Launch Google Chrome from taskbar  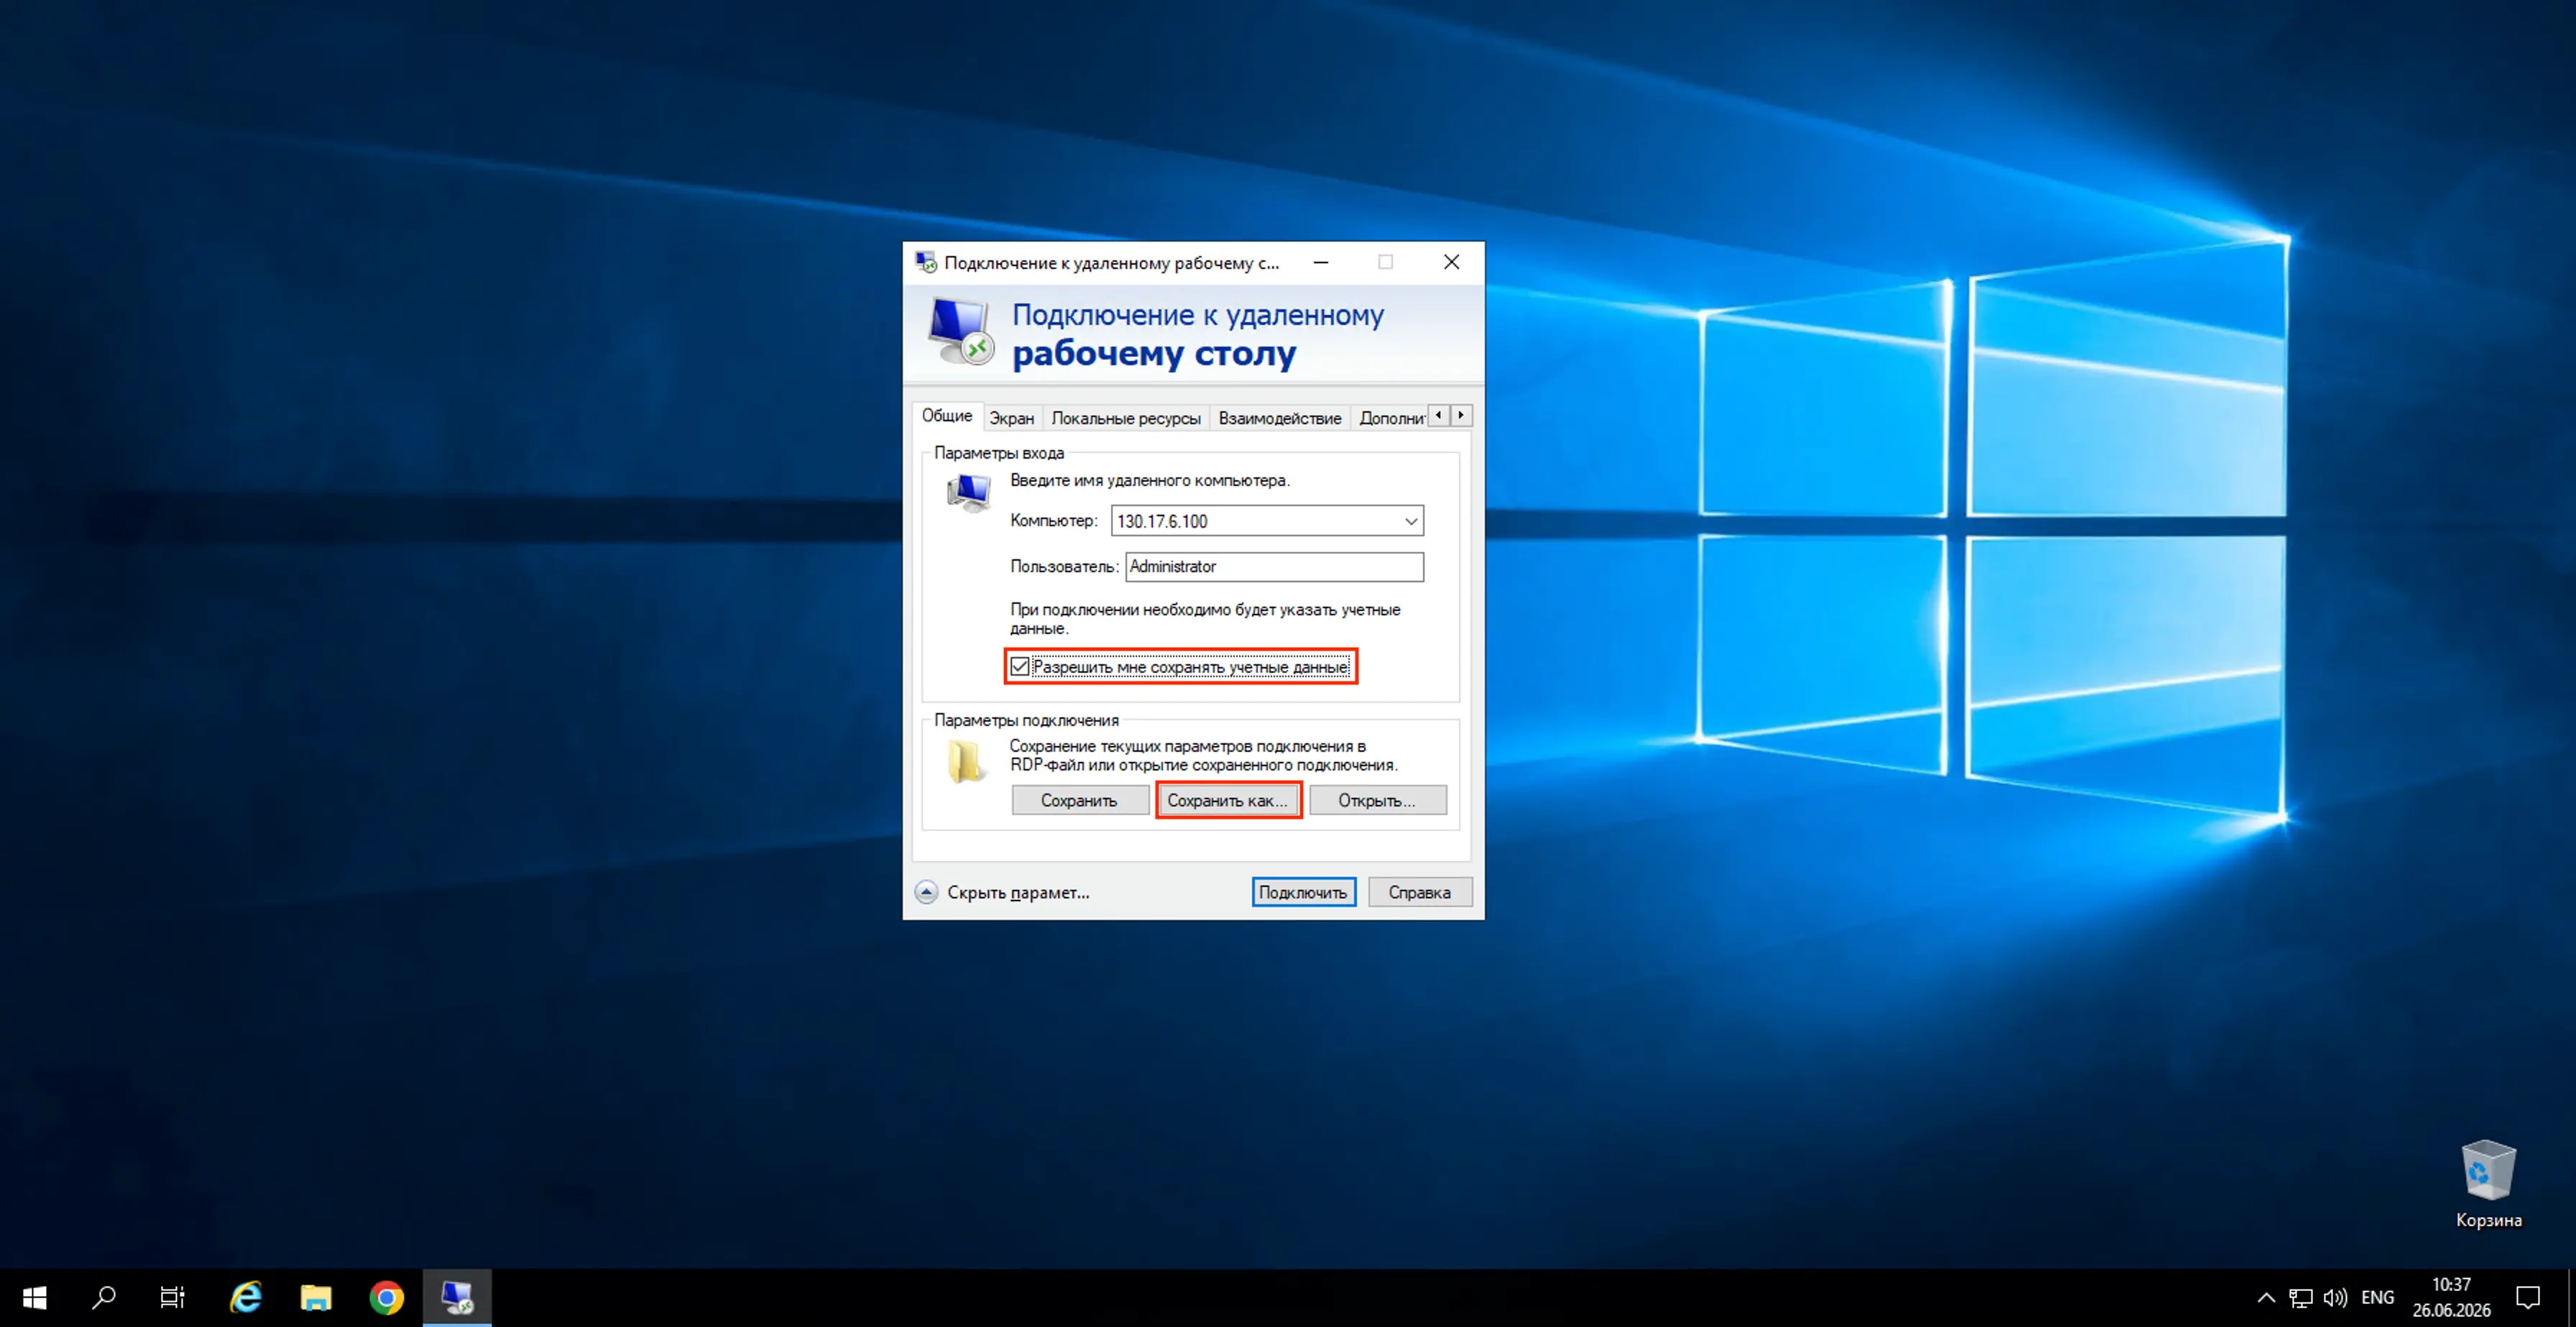tap(386, 1297)
